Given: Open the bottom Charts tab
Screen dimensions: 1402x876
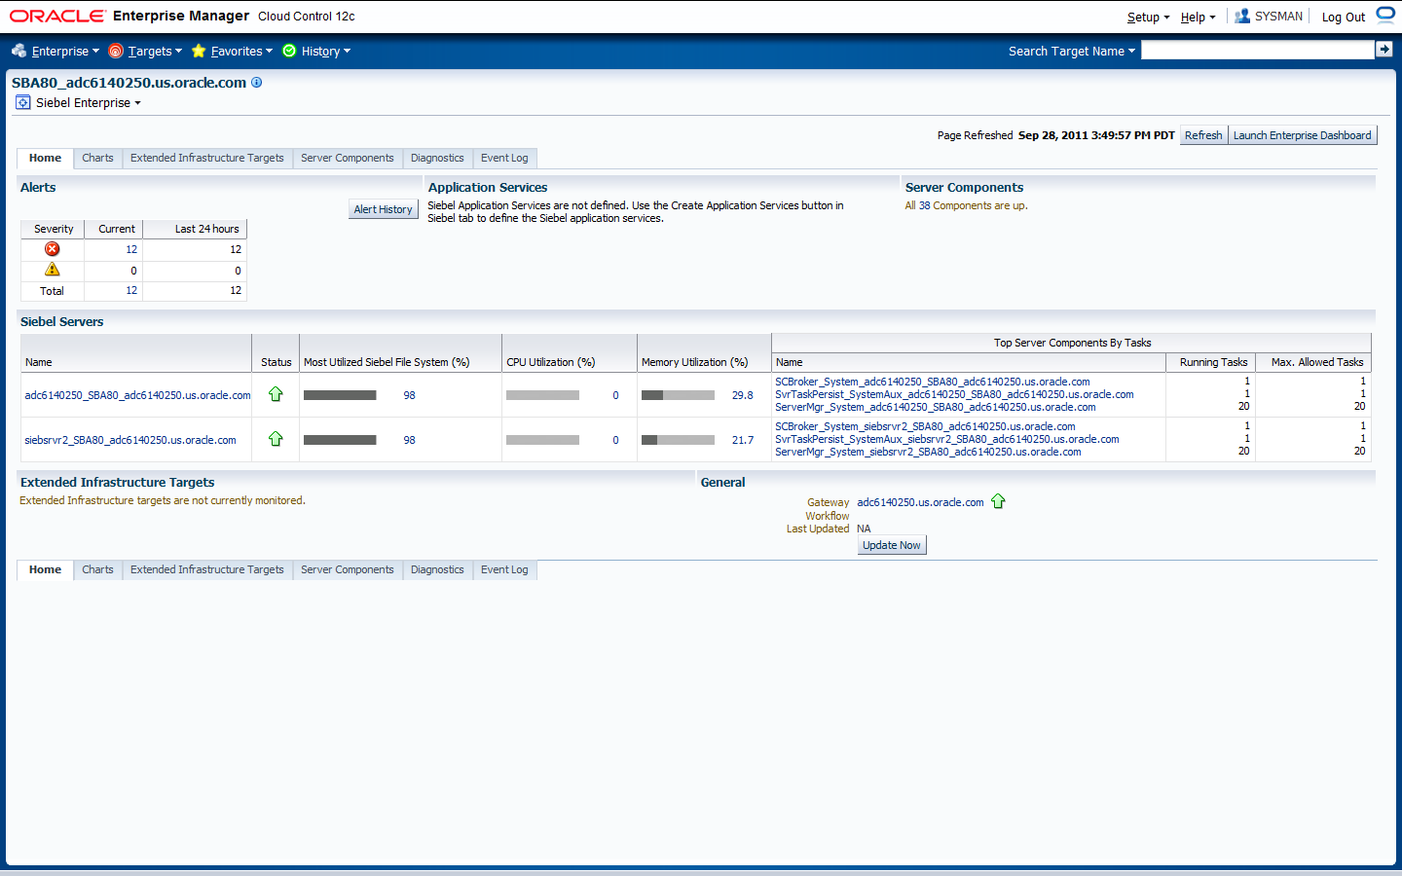Looking at the screenshot, I should [97, 569].
